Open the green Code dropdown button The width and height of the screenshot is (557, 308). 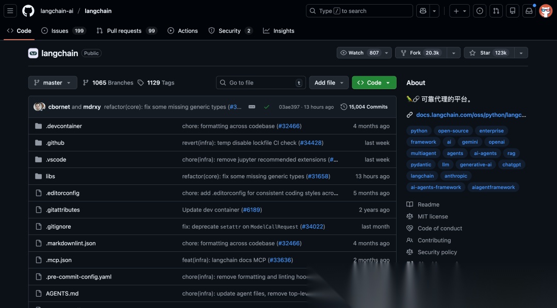coord(374,83)
